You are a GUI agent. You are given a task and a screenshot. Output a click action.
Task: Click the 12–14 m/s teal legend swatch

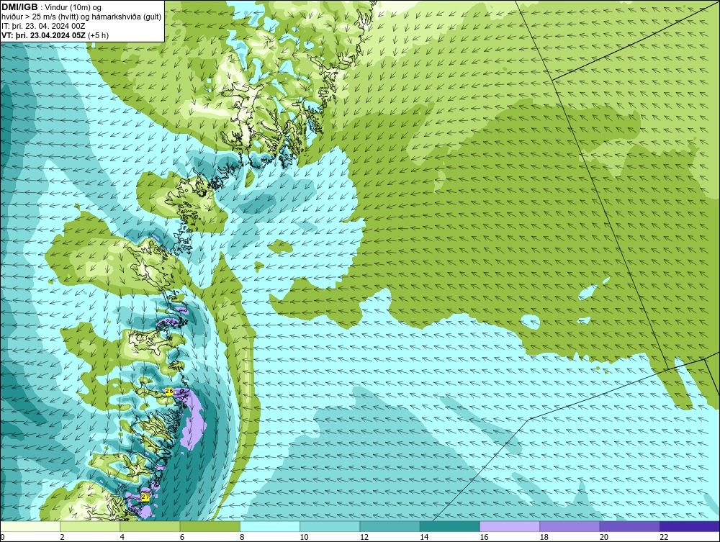coord(390,526)
